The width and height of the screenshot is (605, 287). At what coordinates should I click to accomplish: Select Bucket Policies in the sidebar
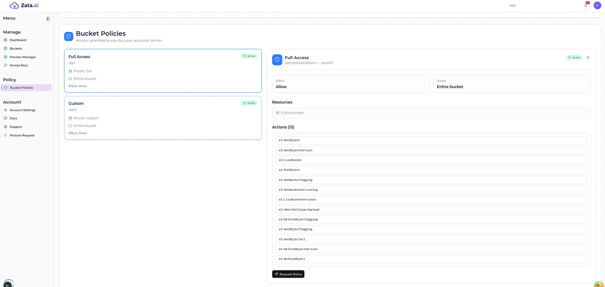click(26, 88)
